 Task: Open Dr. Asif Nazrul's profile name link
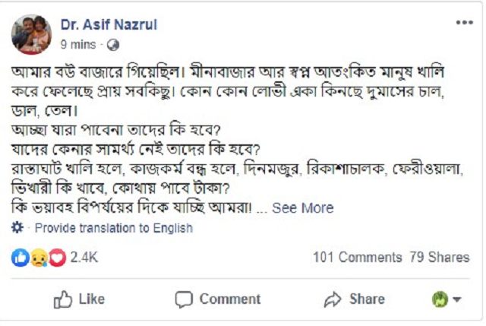(x=109, y=24)
